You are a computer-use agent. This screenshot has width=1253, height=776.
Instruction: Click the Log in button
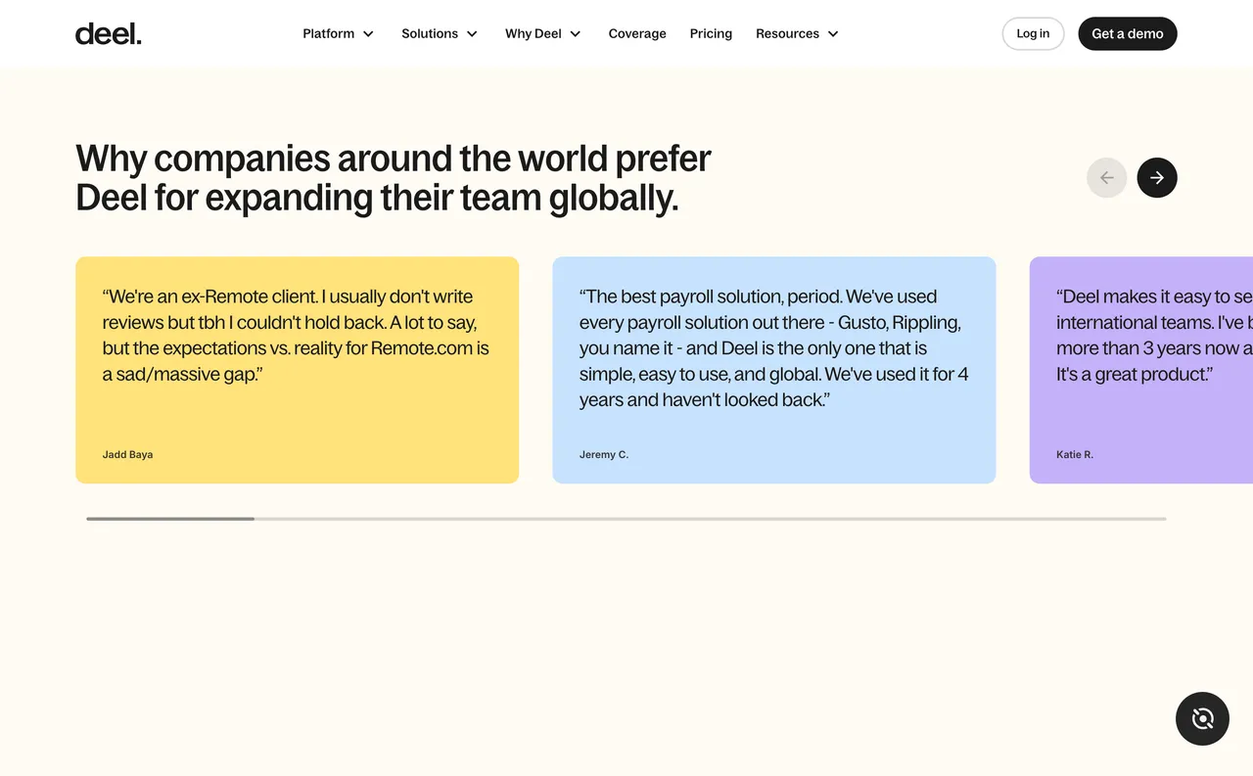tap(1033, 33)
